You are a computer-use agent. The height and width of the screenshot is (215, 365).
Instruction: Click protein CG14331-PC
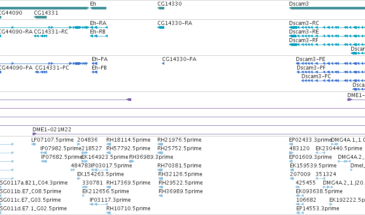point(41,72)
